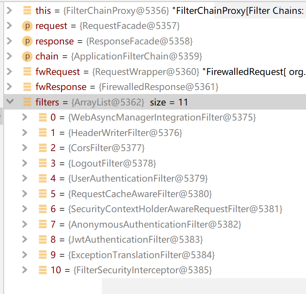The image size is (306, 294).
Task: Expand the LogoutFilter element arrow
Action: coord(25,163)
